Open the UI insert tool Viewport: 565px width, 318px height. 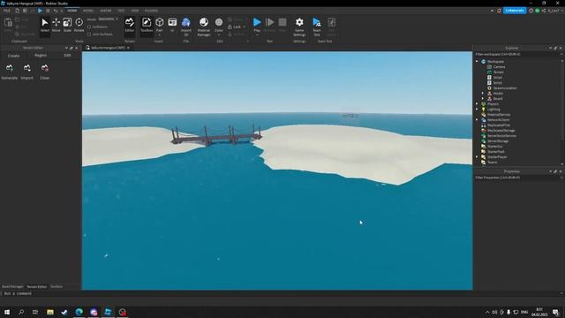pyautogui.click(x=172, y=26)
